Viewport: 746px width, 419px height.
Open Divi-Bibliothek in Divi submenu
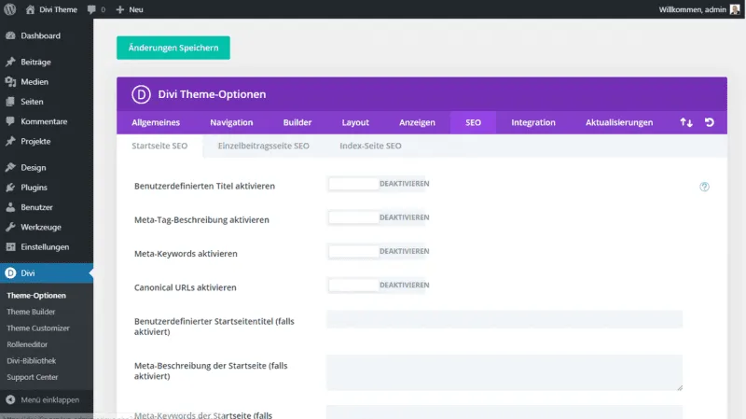(x=32, y=361)
